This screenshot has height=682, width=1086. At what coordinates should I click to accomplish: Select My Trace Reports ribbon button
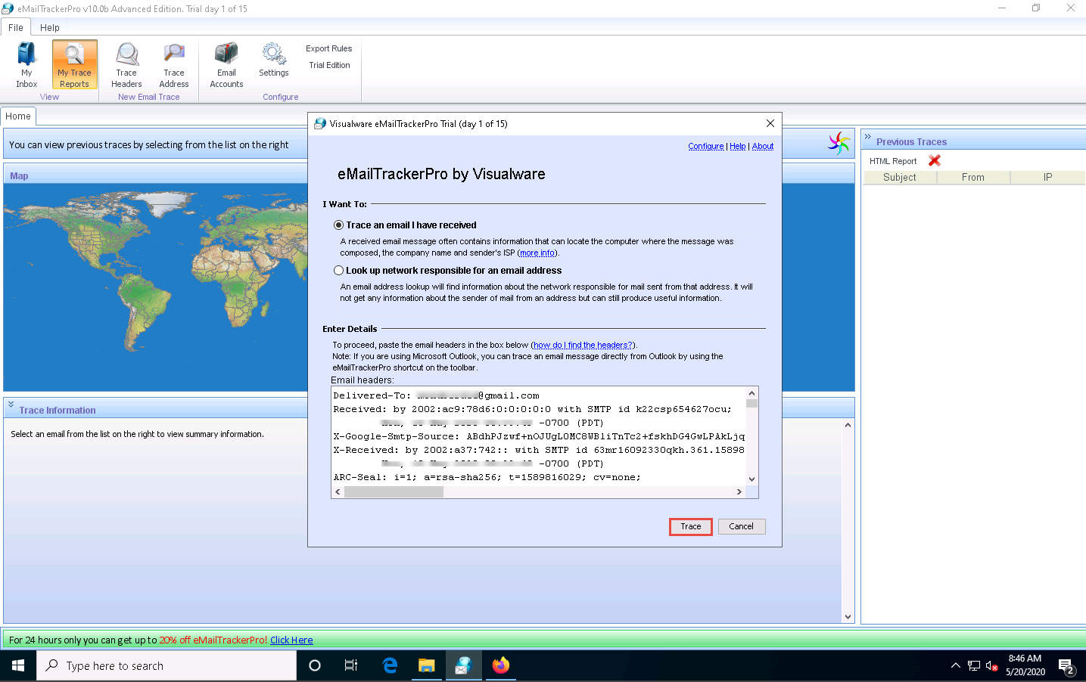[74, 65]
